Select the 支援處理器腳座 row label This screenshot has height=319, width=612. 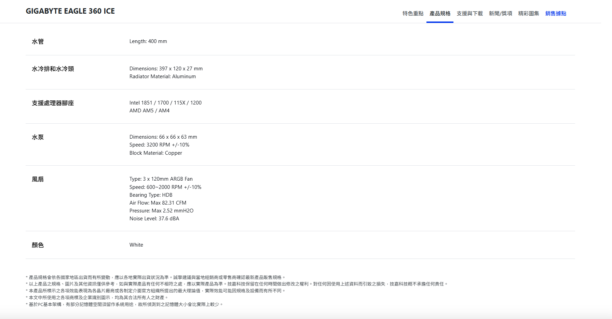tap(53, 103)
